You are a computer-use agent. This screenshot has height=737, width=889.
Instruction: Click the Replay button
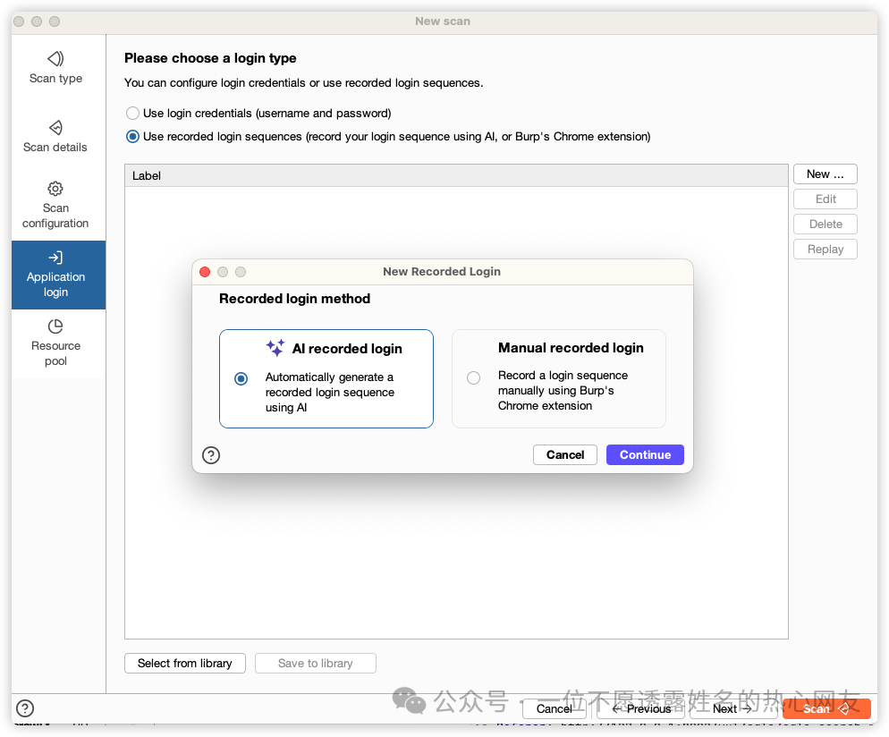(x=825, y=249)
